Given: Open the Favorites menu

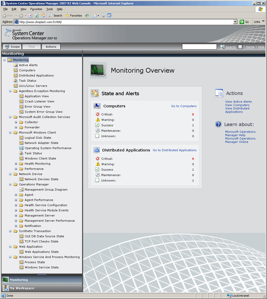Looking at the screenshot, I should coord(36,9).
